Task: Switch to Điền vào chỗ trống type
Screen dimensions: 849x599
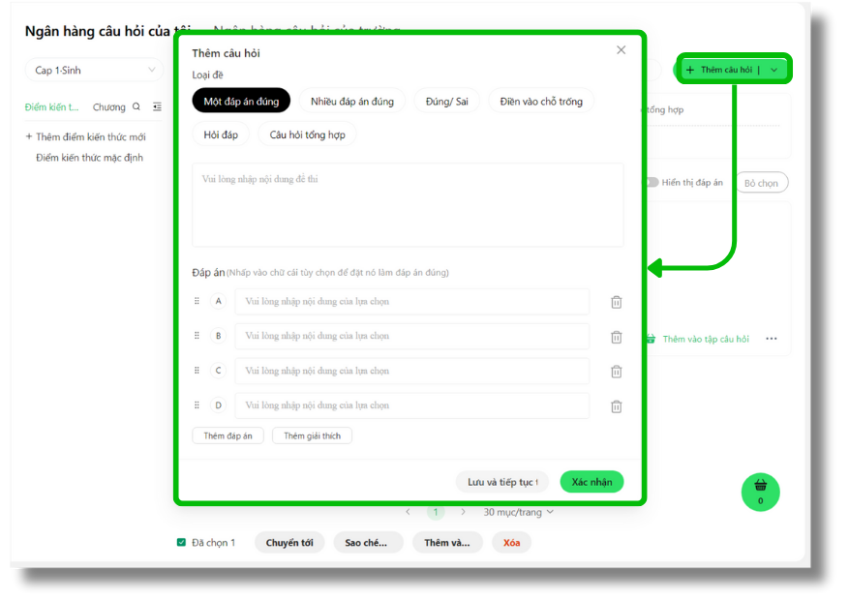Action: point(541,102)
